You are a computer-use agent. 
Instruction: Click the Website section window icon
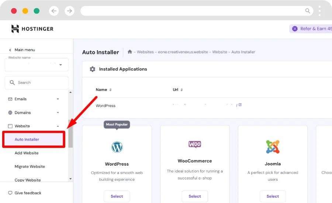10,126
